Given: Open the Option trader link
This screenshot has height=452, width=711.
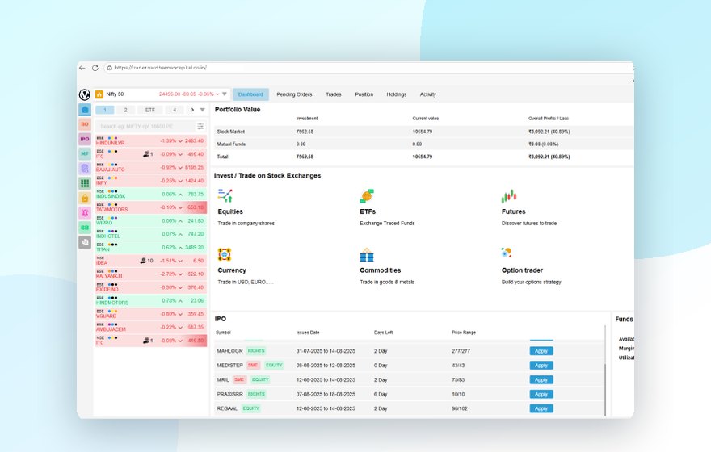Looking at the screenshot, I should 522,270.
